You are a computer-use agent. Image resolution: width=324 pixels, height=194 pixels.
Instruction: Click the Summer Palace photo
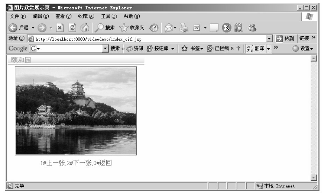click(76, 110)
